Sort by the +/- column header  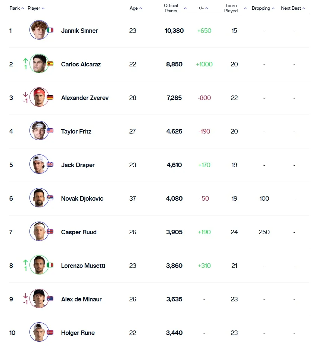(203, 8)
